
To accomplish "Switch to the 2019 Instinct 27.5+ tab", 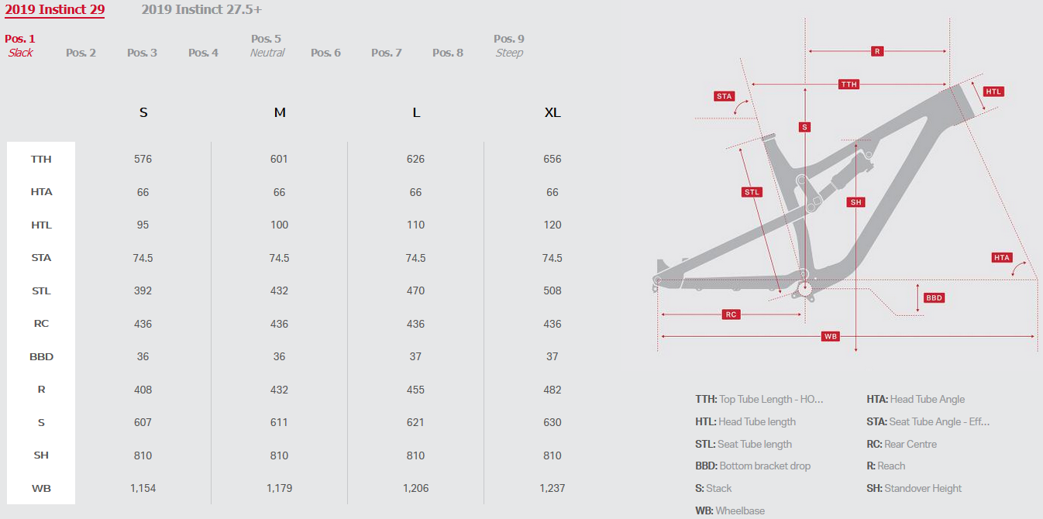I will tap(201, 10).
